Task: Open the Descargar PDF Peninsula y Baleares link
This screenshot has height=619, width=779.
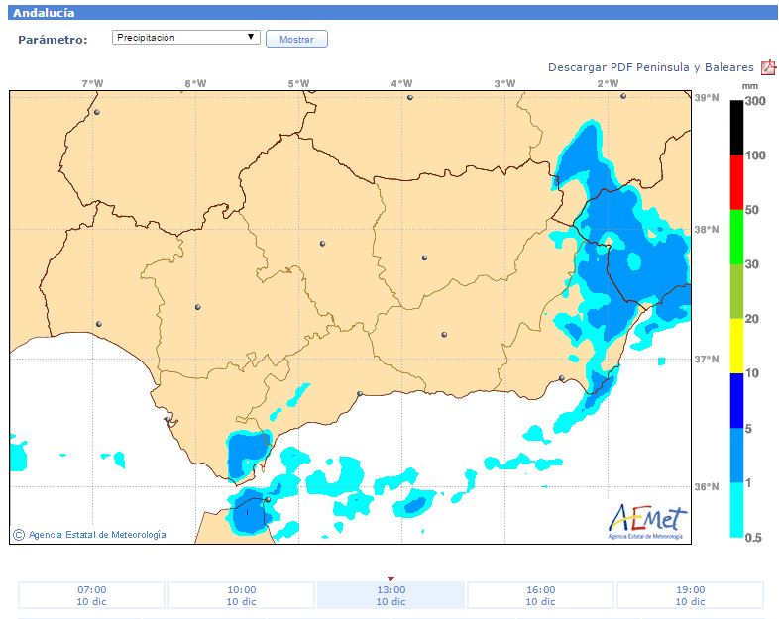Action: coord(651,67)
